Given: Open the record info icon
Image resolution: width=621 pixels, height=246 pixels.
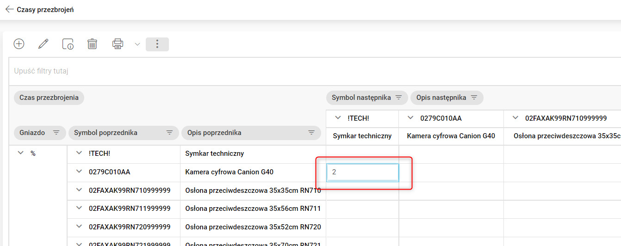Looking at the screenshot, I should click(68, 44).
